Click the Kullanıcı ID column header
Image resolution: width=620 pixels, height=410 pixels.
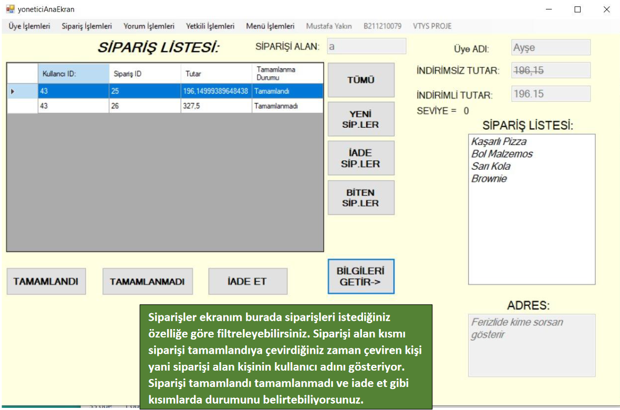coord(73,74)
